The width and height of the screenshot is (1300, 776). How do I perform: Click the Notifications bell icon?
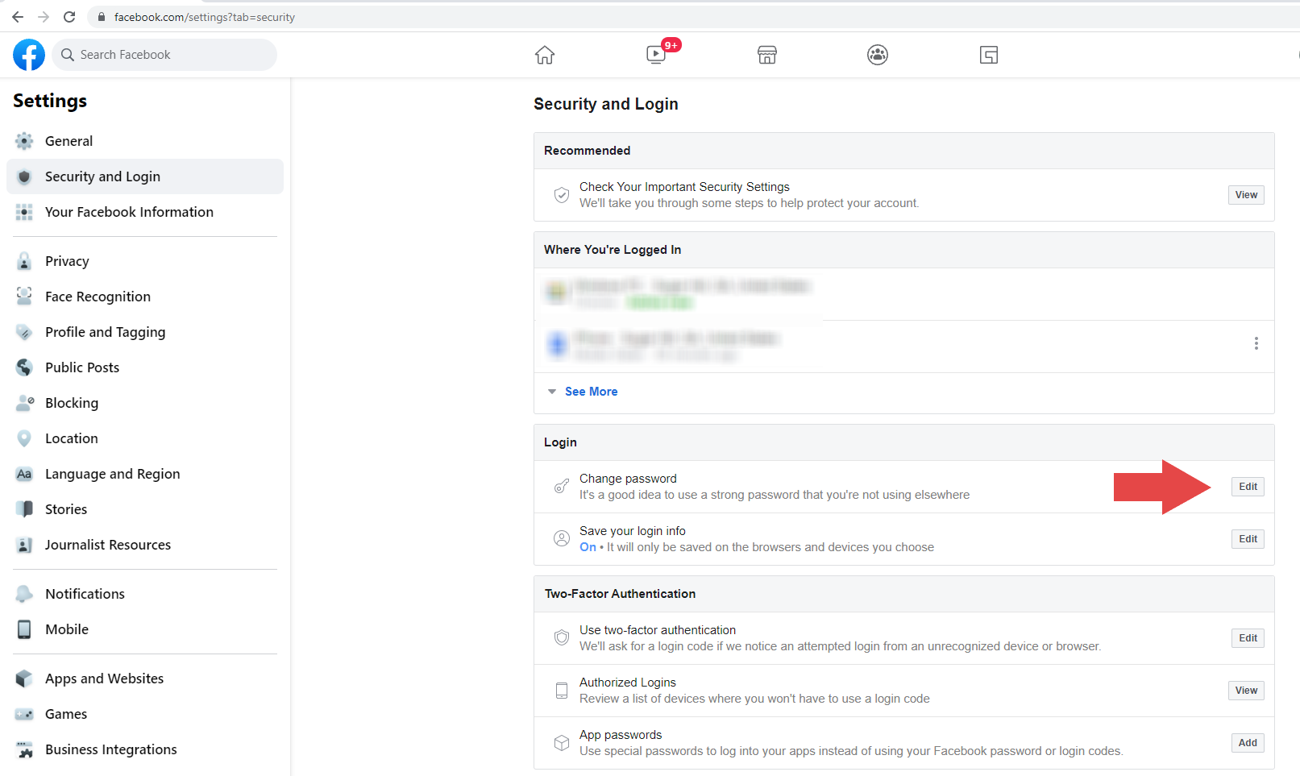pos(24,594)
